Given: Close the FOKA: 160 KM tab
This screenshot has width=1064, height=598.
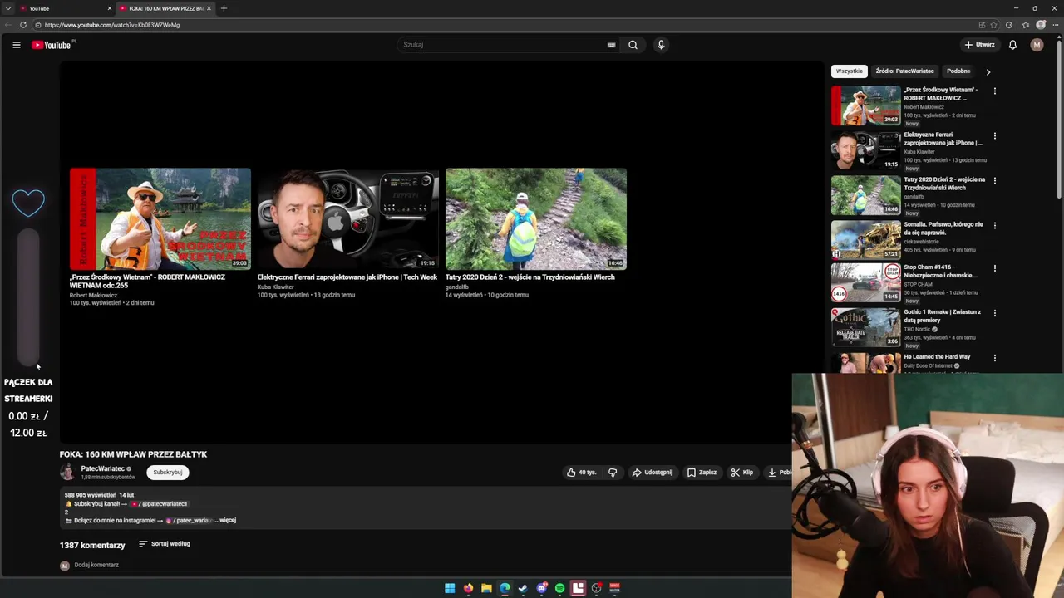Looking at the screenshot, I should [x=209, y=8].
